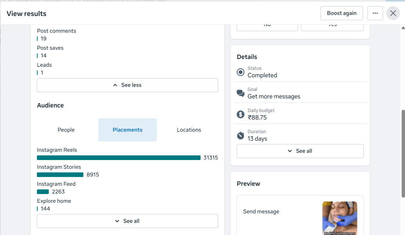Click the Explore home placement label

coord(54,201)
